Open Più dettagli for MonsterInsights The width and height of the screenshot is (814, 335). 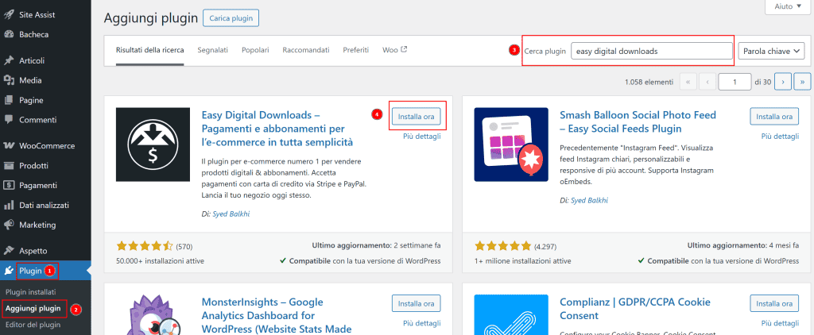pos(422,323)
